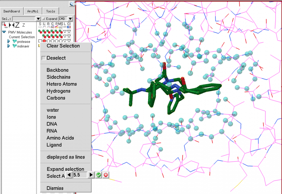Viewport: 282px width, 194px height.
Task: Click the blue arrow collapse-panel icon at top
Action: click(x=72, y=4)
